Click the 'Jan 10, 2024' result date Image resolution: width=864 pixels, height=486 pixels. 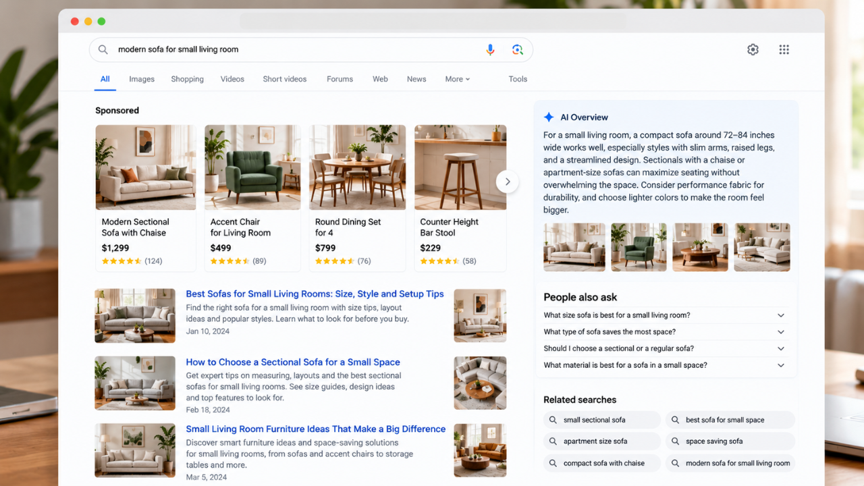[208, 331]
